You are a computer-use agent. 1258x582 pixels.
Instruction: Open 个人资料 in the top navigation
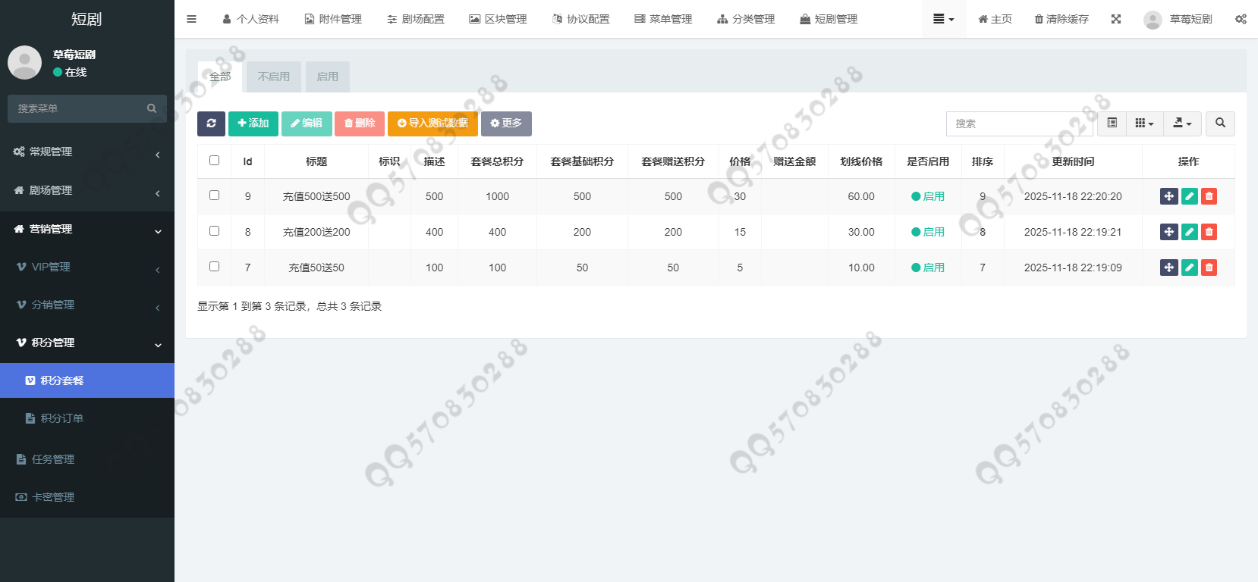(x=251, y=19)
